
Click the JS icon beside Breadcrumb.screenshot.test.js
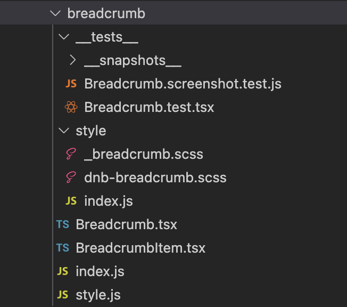[71, 84]
